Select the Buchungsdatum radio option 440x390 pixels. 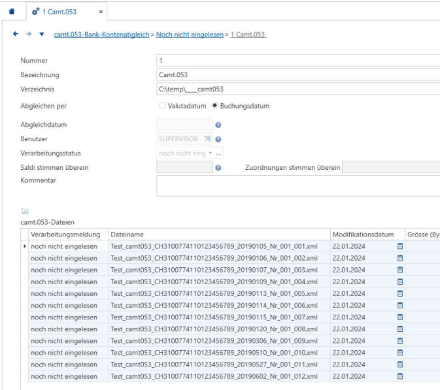[x=214, y=106]
